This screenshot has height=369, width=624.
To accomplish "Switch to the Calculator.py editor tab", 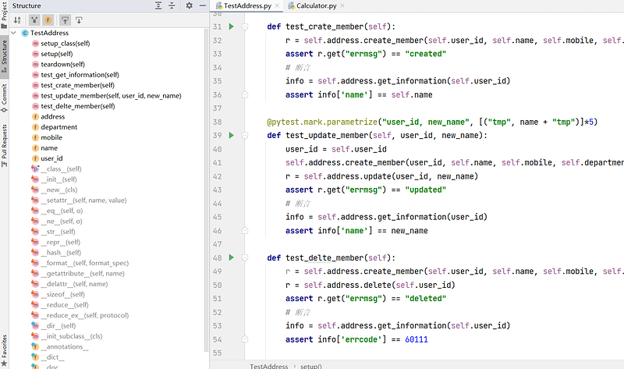I will point(314,6).
